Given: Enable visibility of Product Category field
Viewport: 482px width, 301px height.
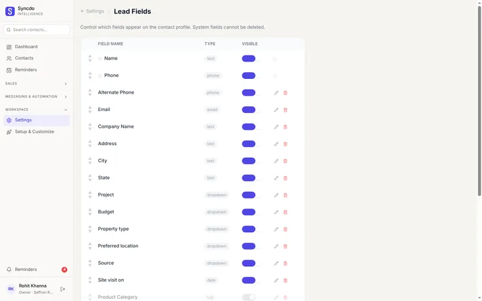Looking at the screenshot, I should pos(248,297).
